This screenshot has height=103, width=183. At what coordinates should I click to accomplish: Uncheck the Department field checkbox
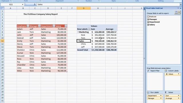(x=148, y=22)
